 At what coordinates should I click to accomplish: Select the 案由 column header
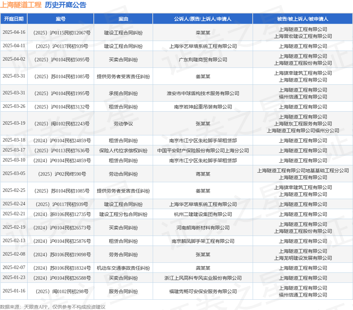123,19
